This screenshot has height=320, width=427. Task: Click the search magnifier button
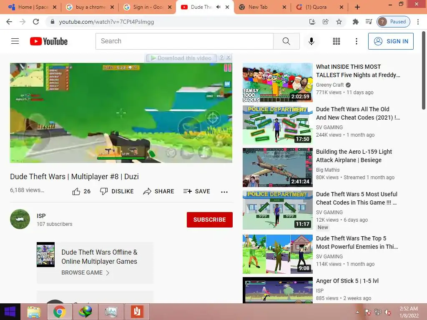(286, 41)
